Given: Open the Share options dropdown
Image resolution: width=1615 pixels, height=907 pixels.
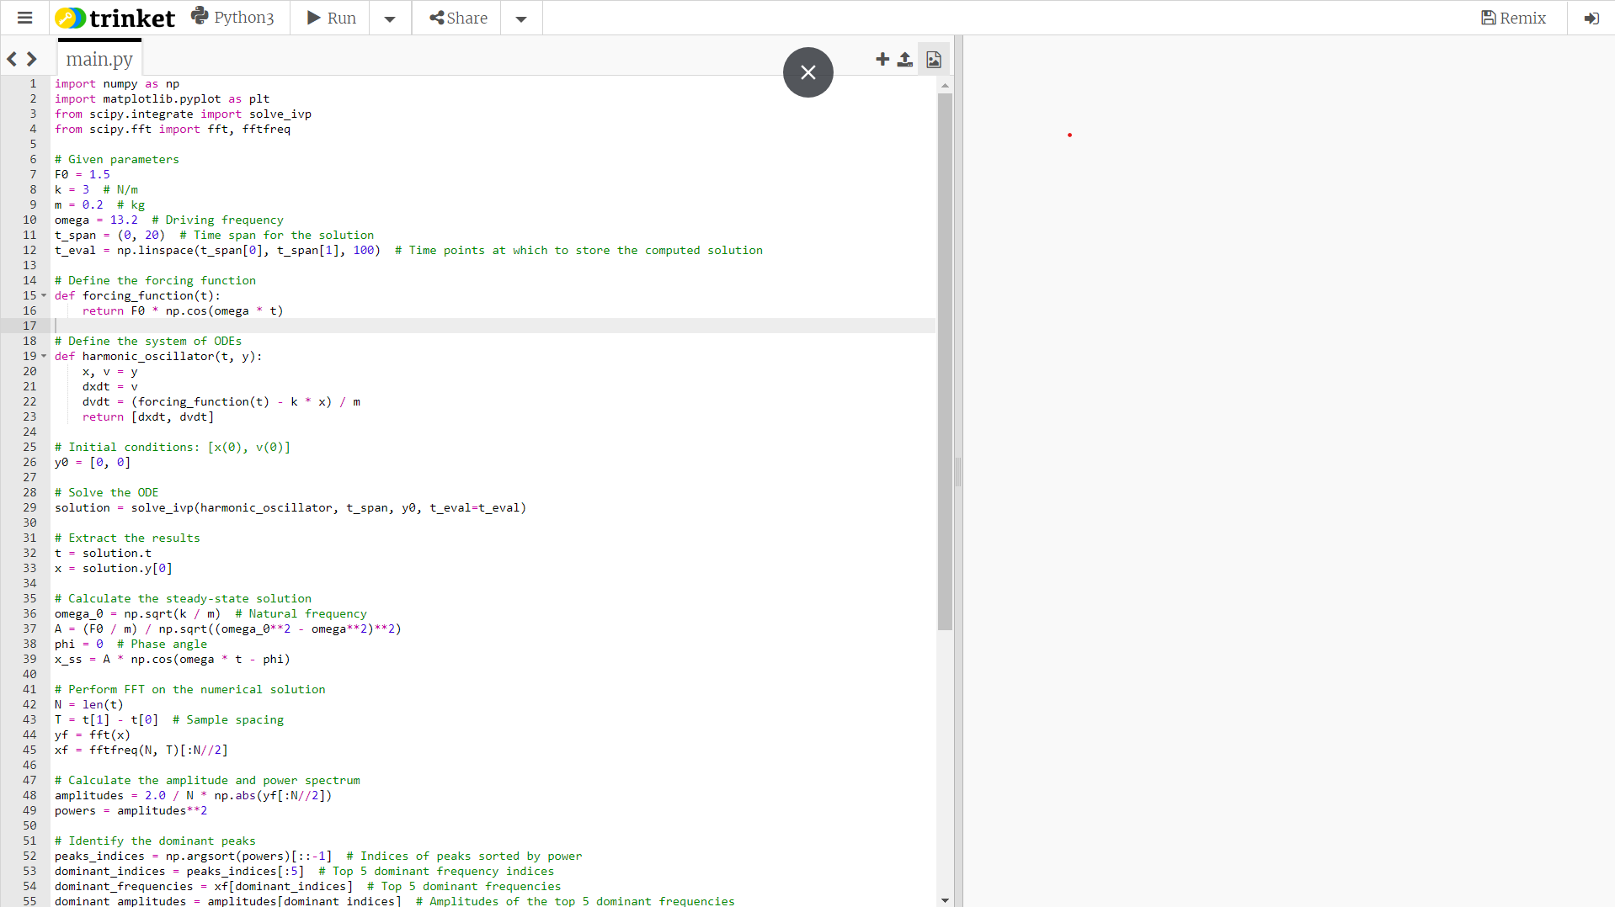Looking at the screenshot, I should [x=520, y=18].
